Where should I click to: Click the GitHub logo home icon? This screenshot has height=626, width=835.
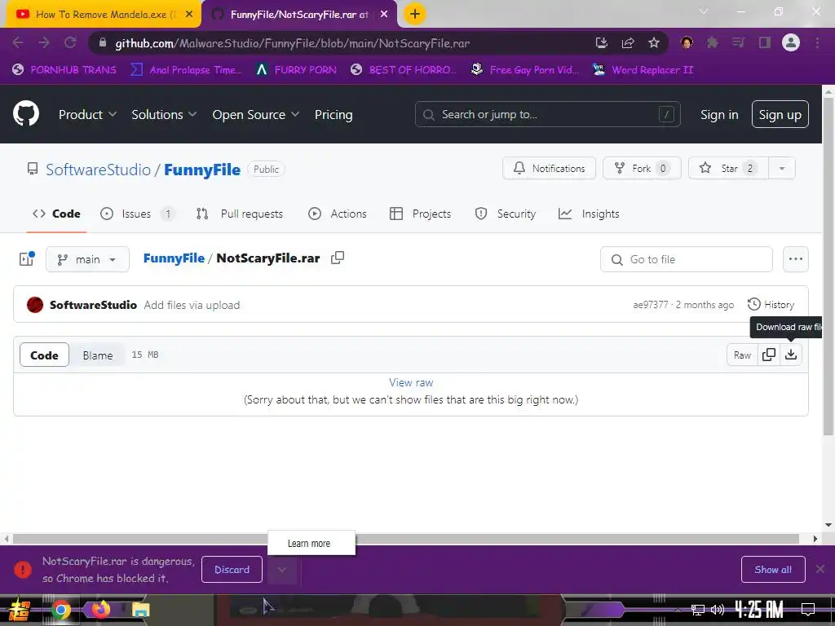[x=25, y=113]
